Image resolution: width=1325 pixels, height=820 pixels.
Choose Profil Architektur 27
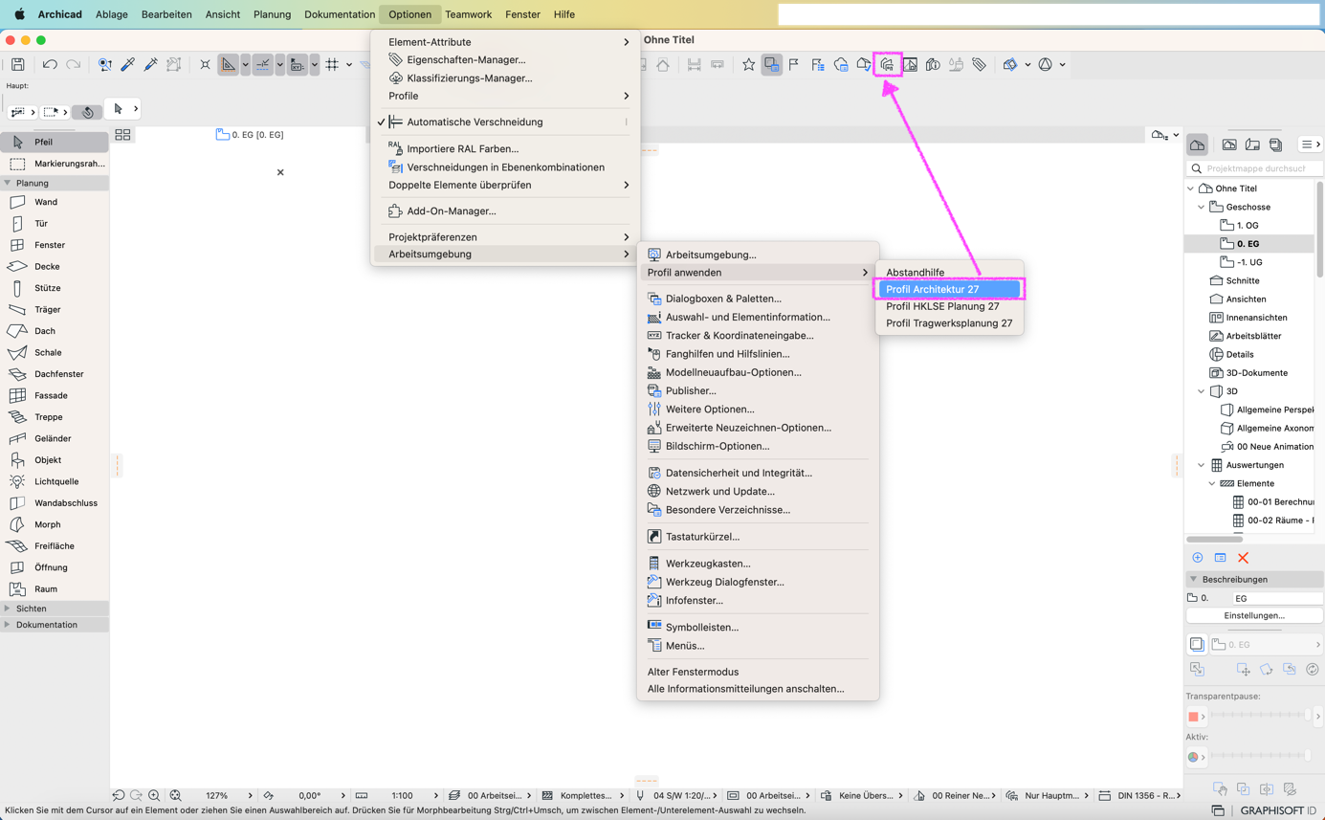pyautogui.click(x=949, y=289)
